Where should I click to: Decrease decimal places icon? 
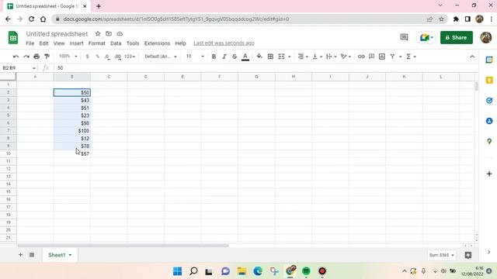coord(107,57)
